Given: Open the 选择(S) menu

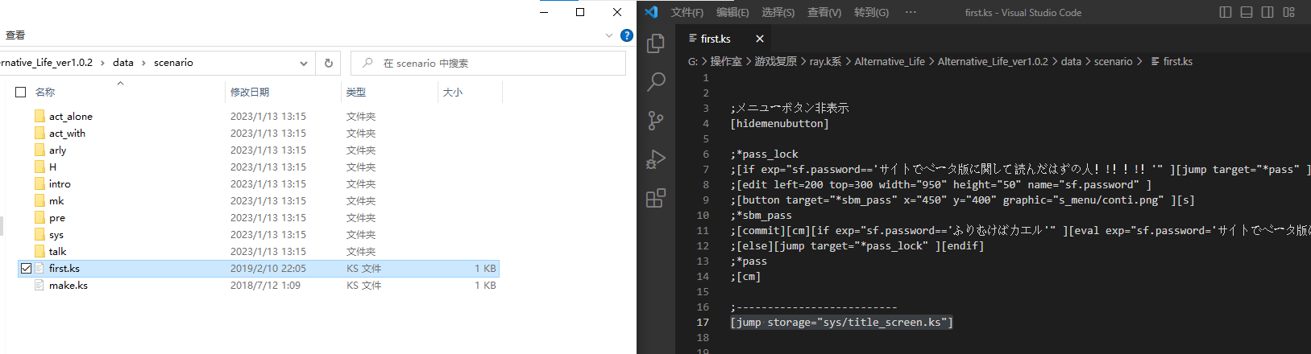Looking at the screenshot, I should pyautogui.click(x=778, y=12).
